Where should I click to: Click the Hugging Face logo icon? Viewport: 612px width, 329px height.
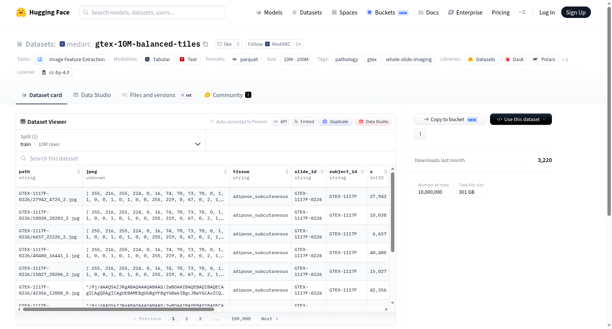[x=21, y=12]
